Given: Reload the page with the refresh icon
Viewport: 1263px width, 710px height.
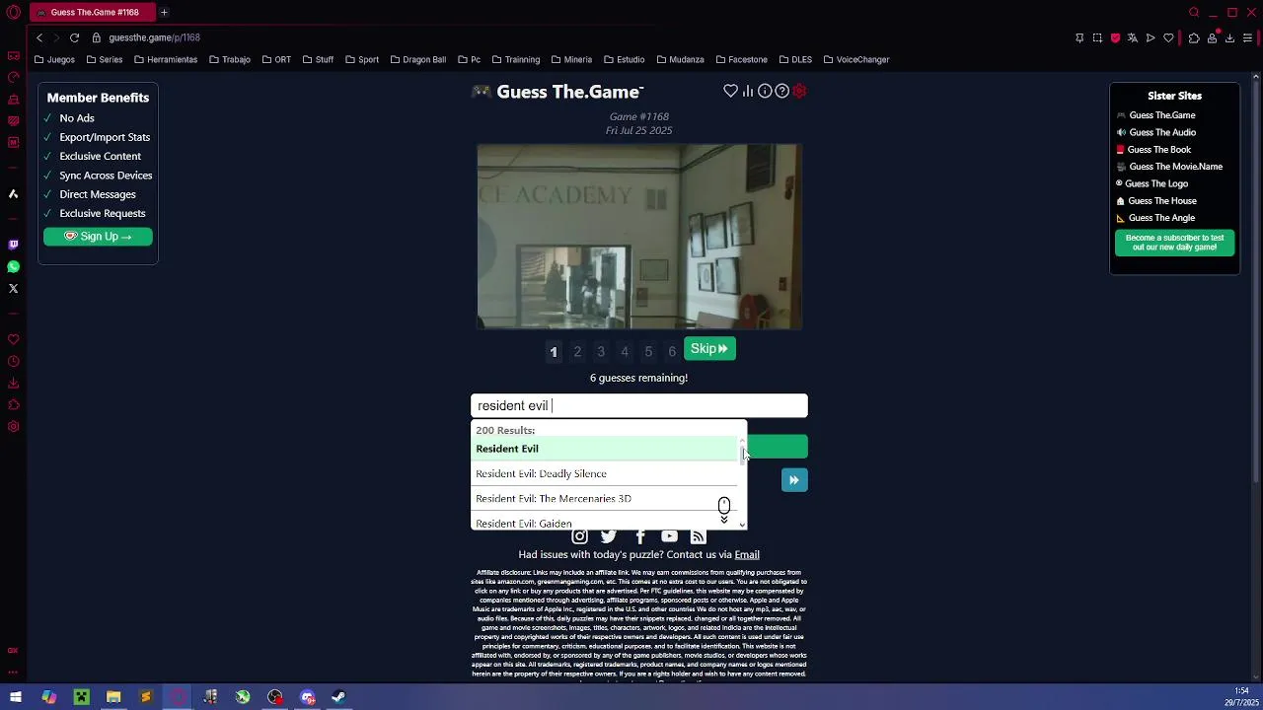Looking at the screenshot, I should click(x=74, y=37).
